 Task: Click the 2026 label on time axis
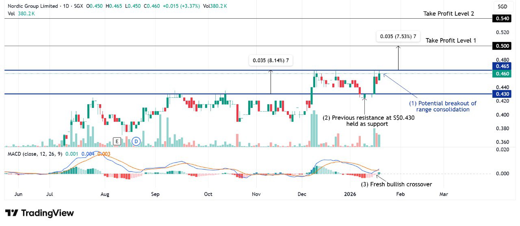coord(350,194)
